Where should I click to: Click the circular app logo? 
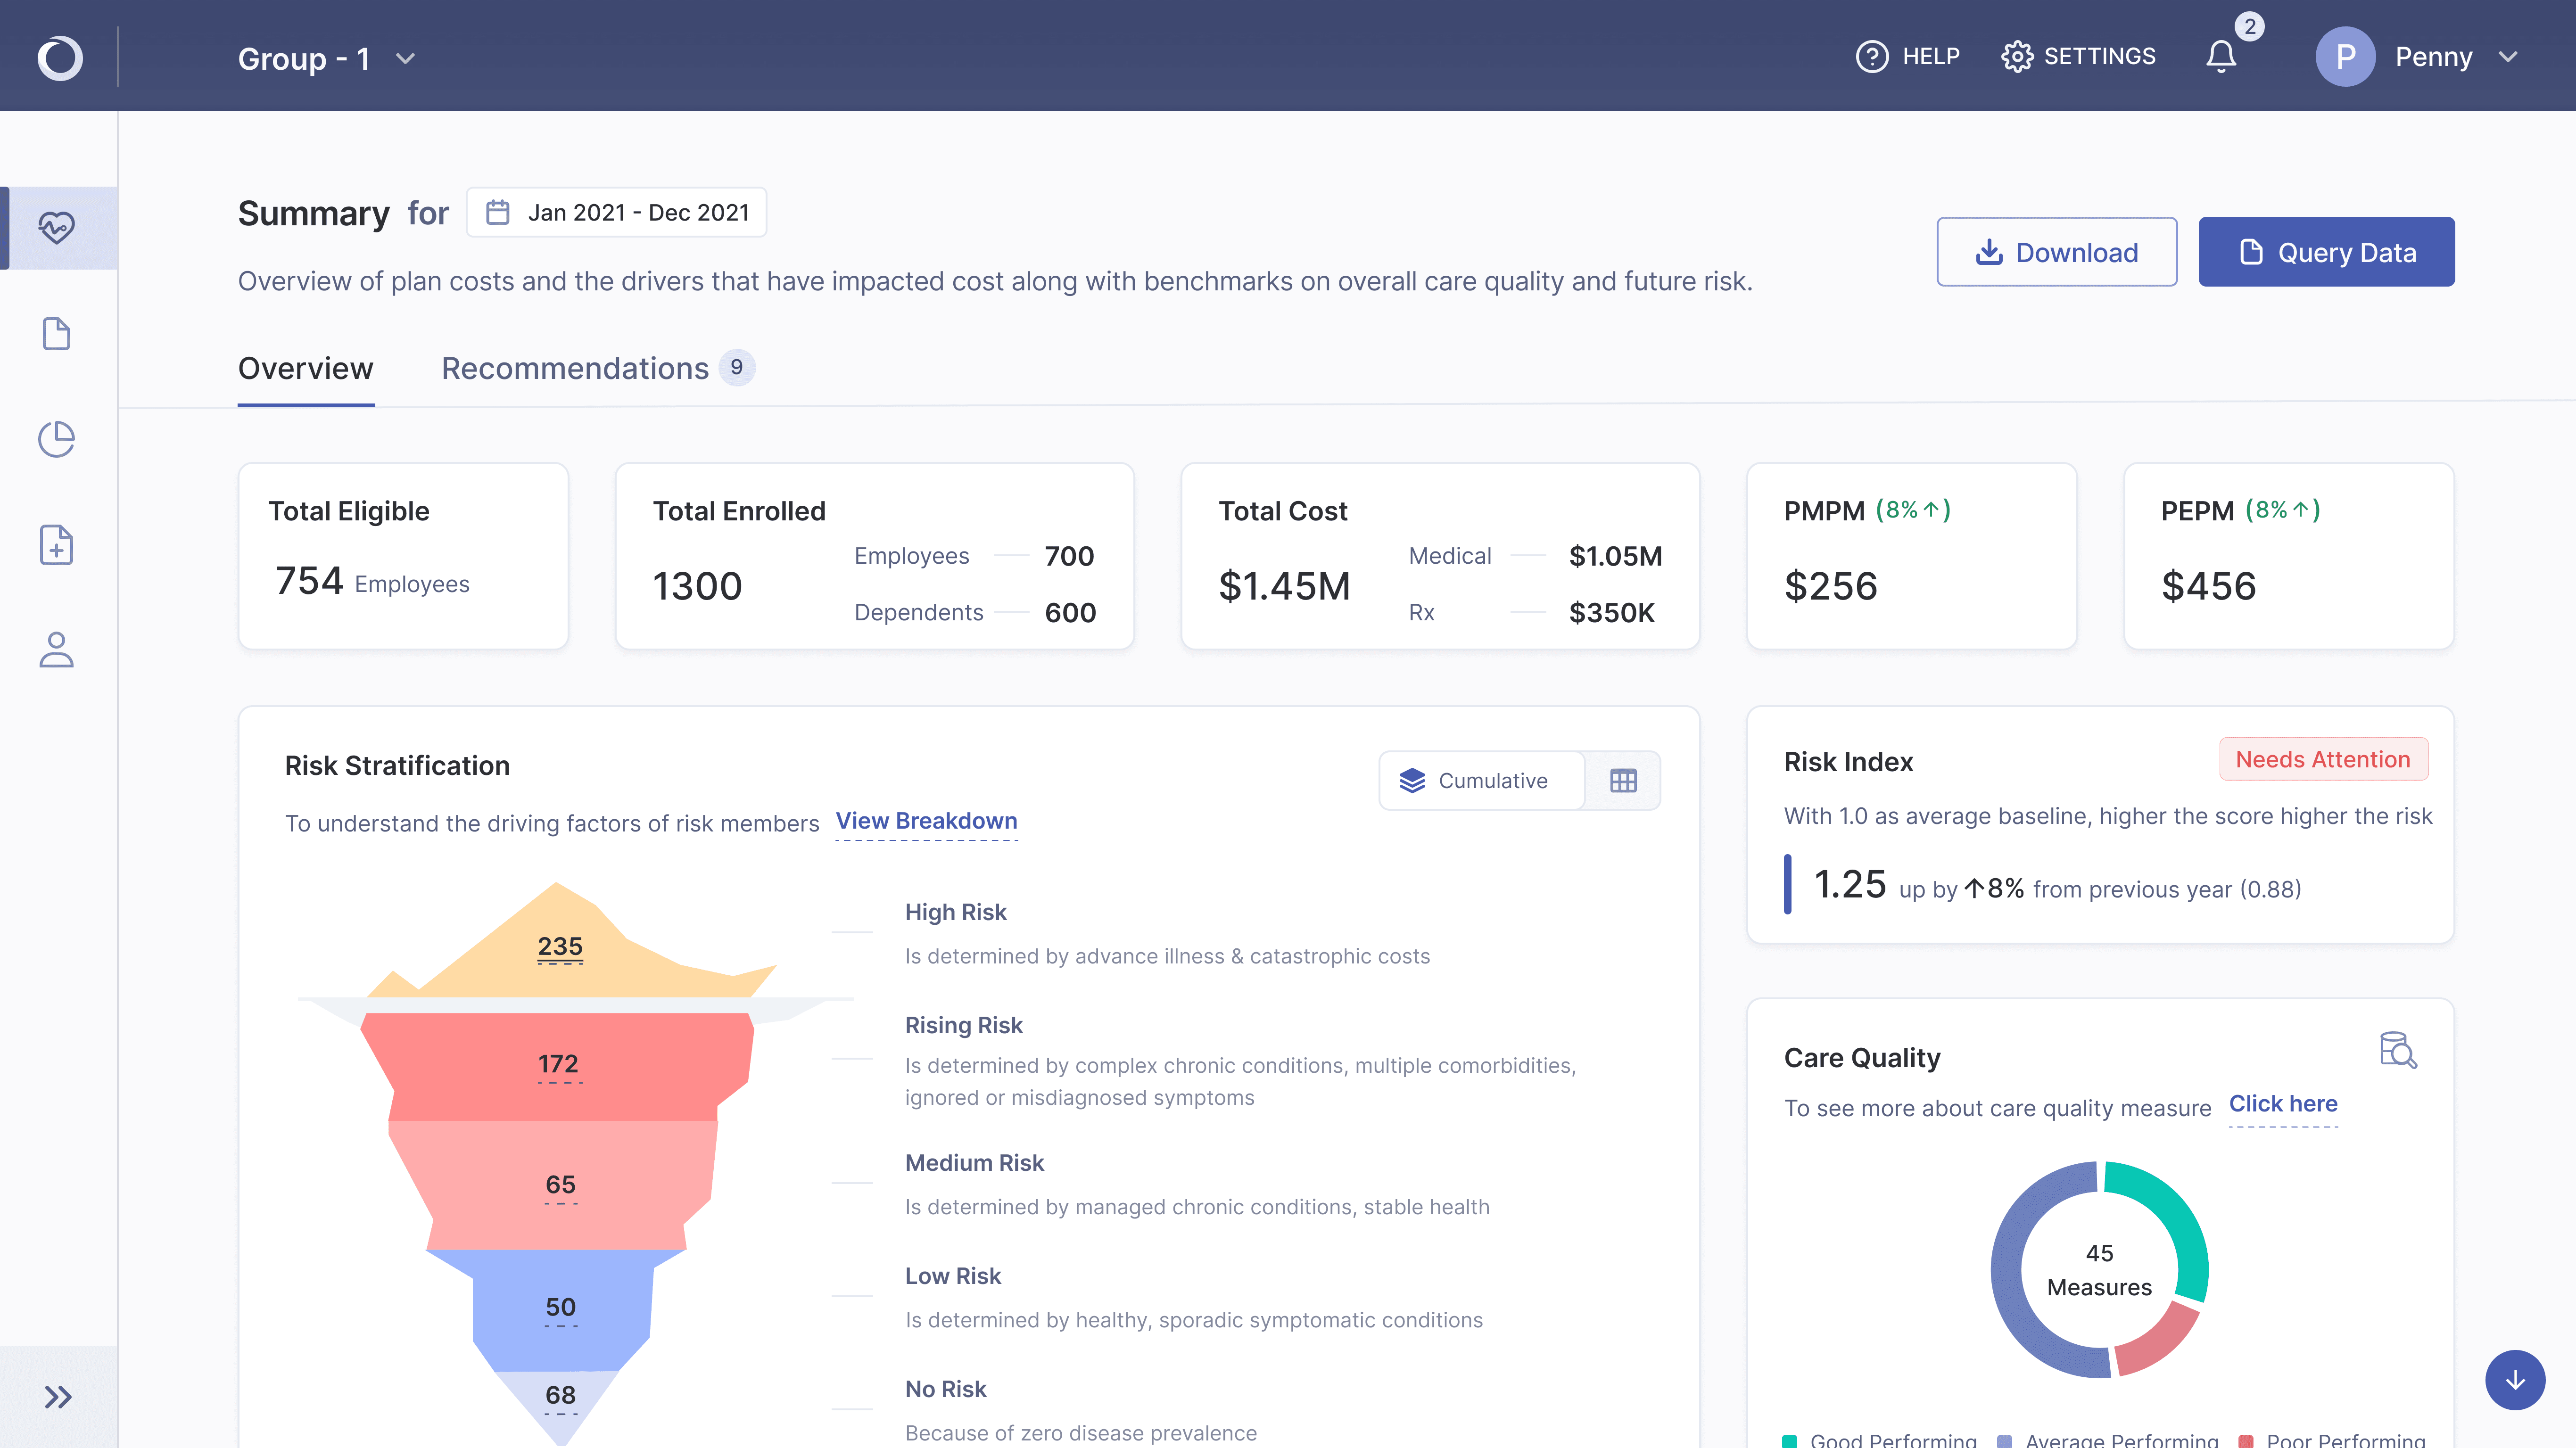coord(59,57)
